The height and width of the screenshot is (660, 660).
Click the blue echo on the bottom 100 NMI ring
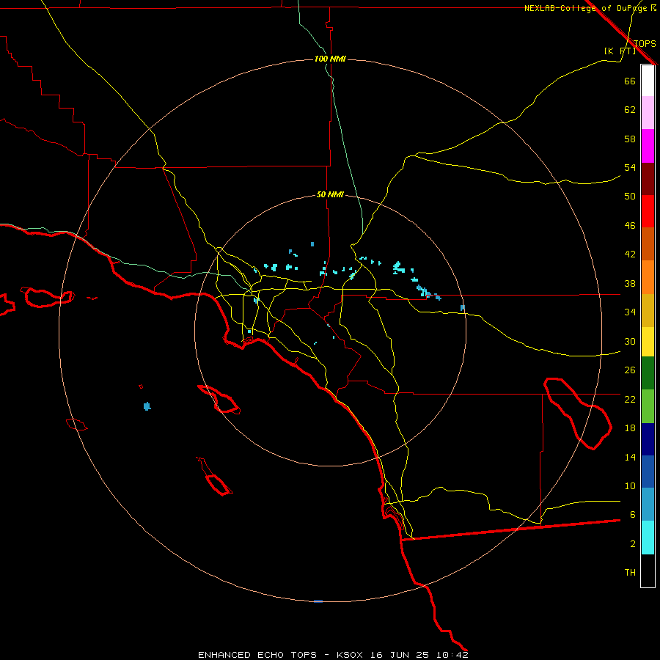(318, 601)
